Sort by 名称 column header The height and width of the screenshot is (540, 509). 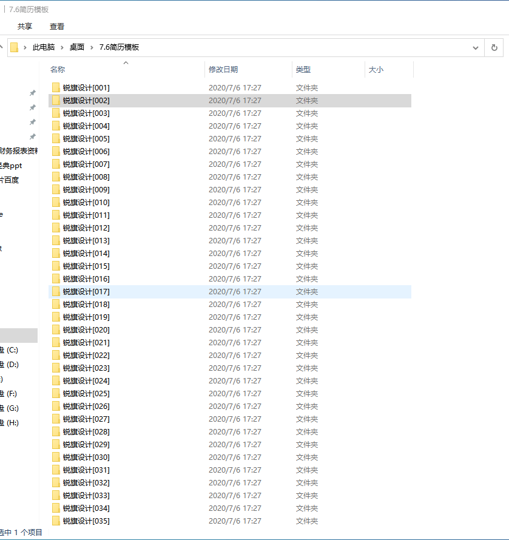[58, 70]
